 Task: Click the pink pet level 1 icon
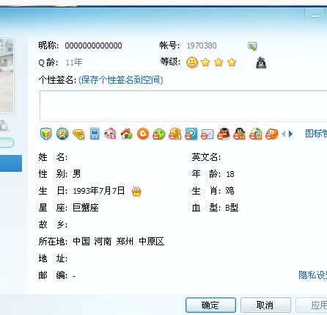click(110, 134)
